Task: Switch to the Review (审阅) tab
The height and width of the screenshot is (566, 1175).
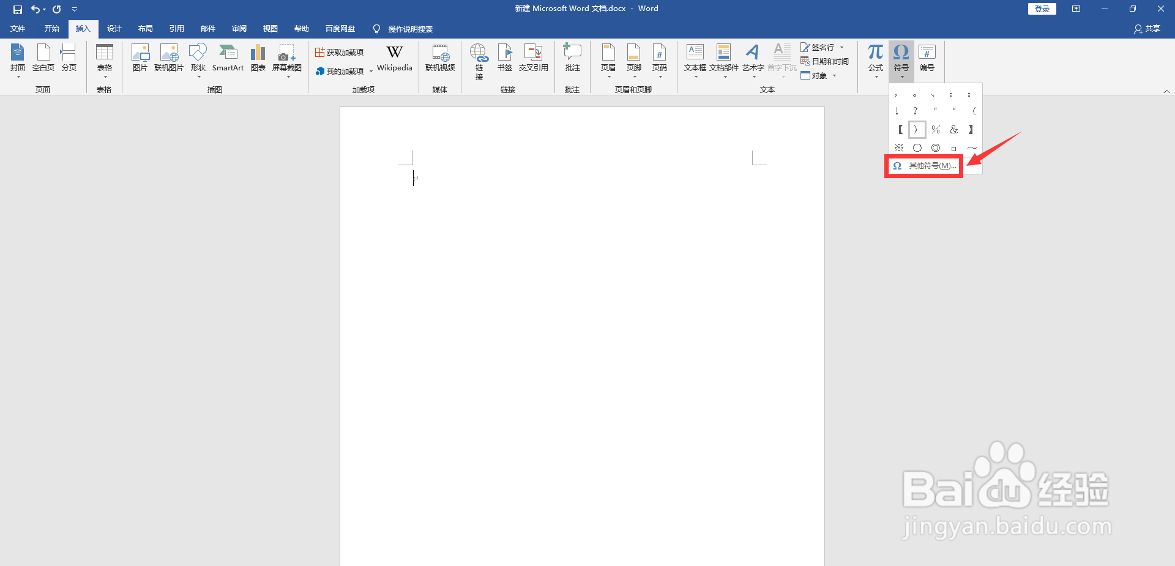Action: 239,29
